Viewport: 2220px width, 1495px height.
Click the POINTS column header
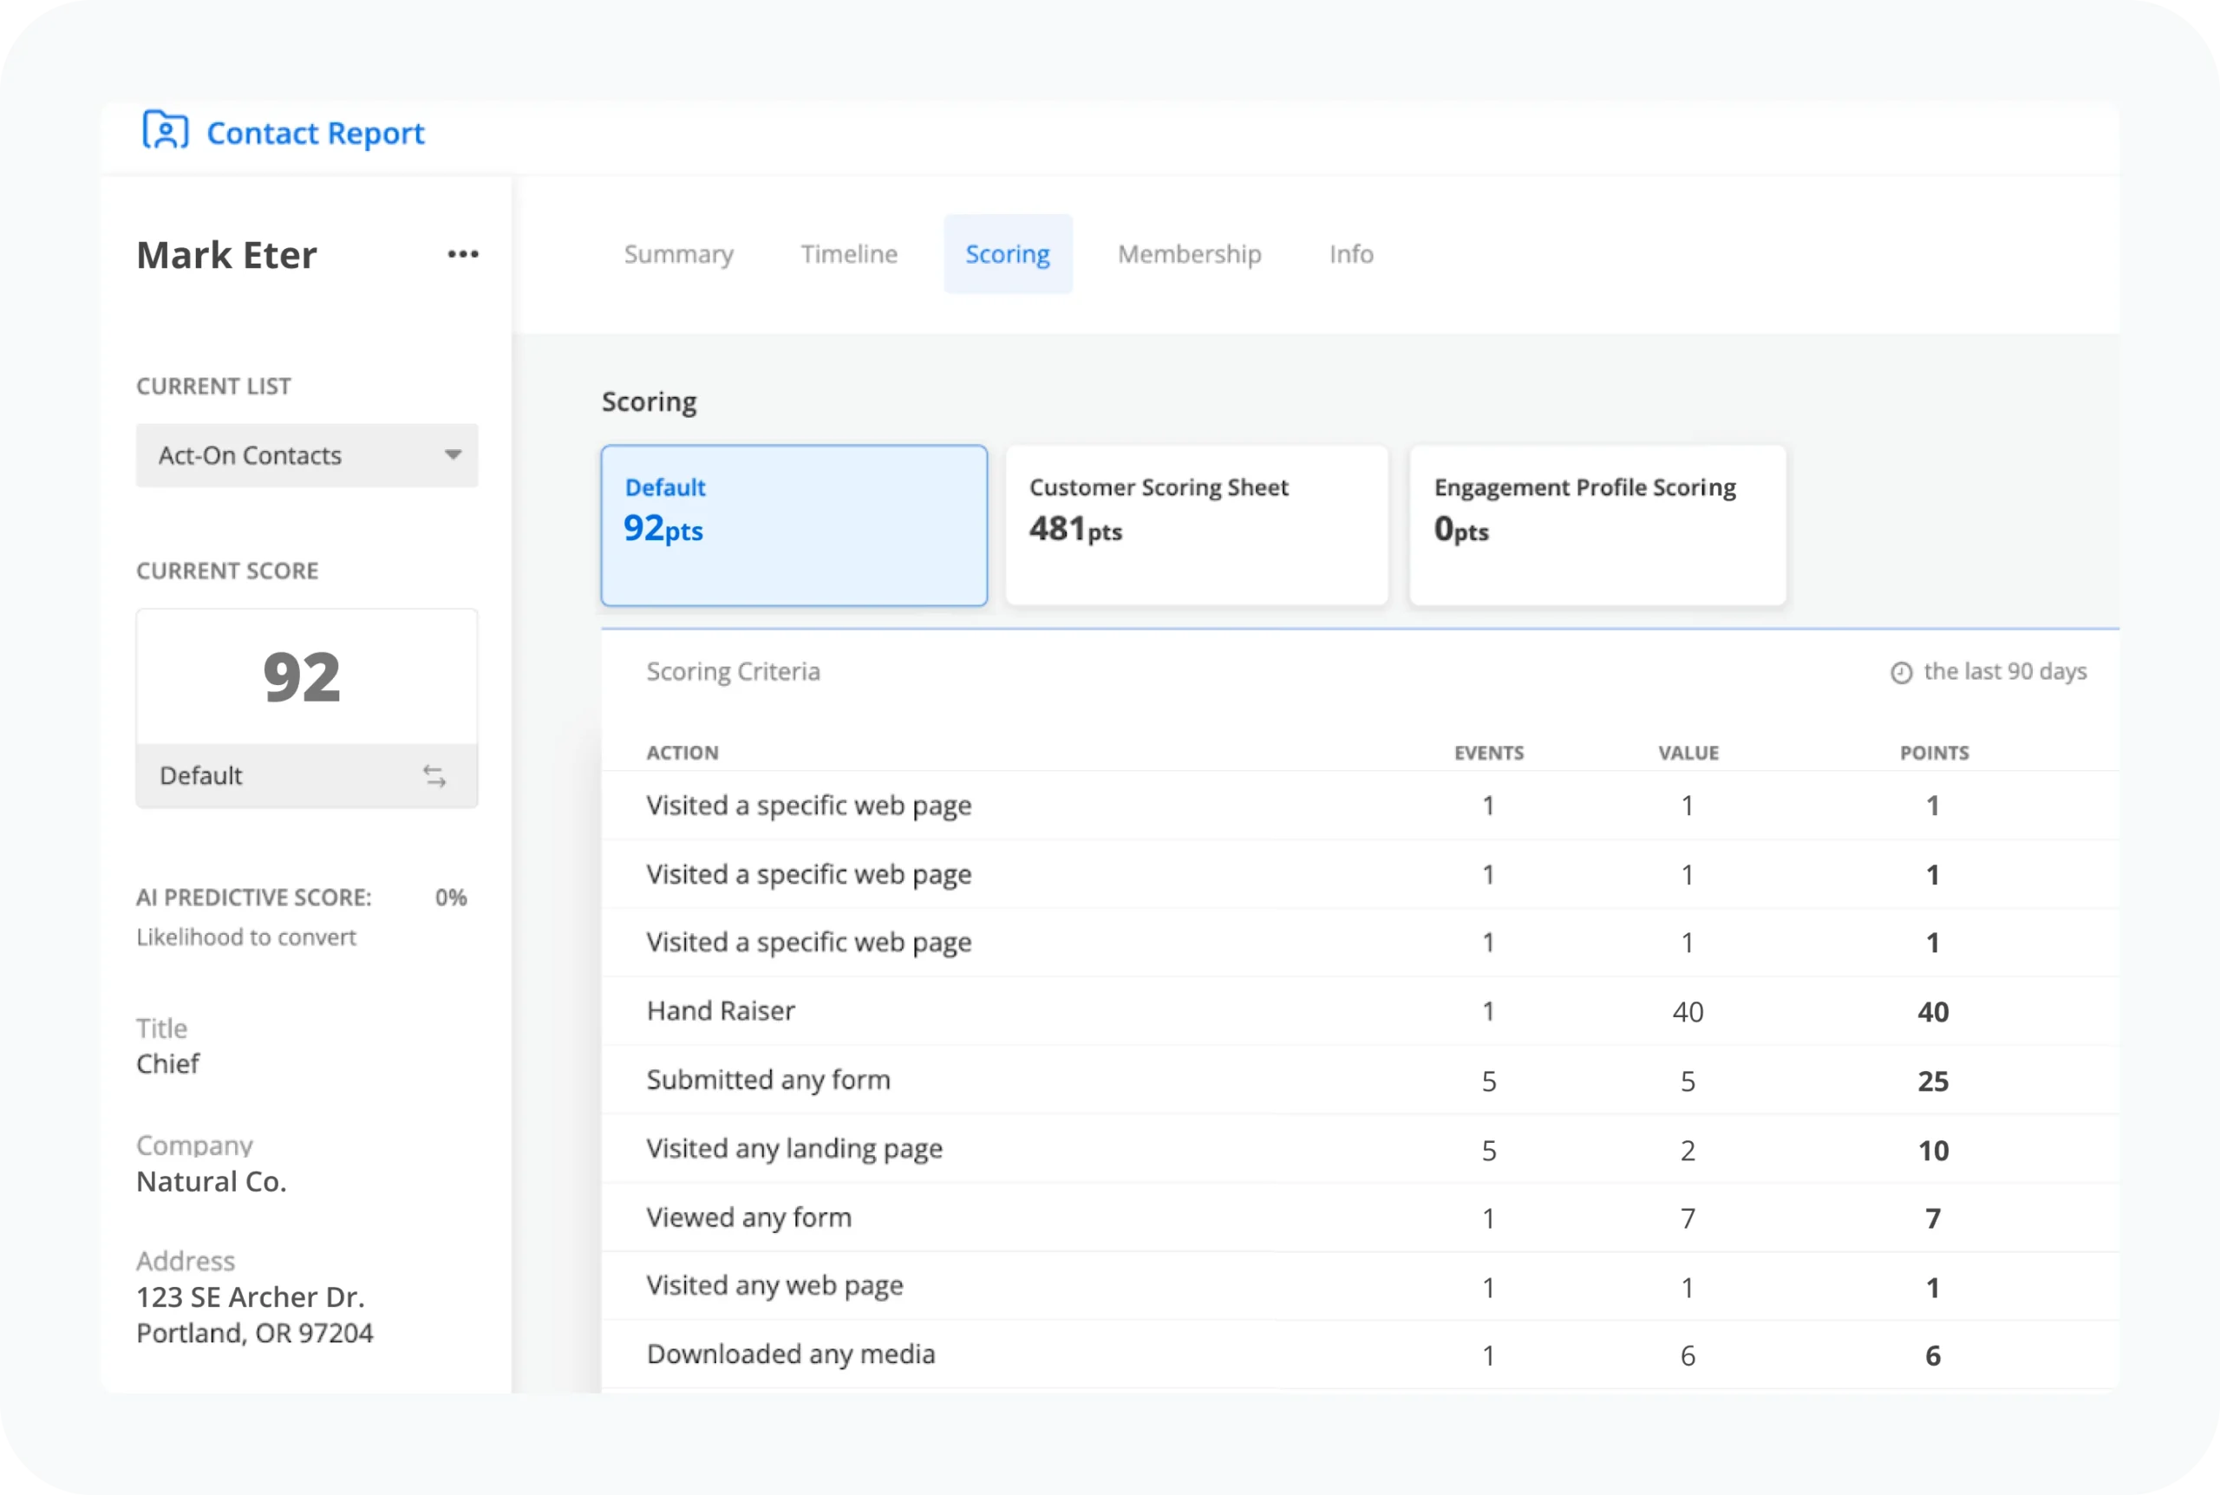coord(1933,754)
